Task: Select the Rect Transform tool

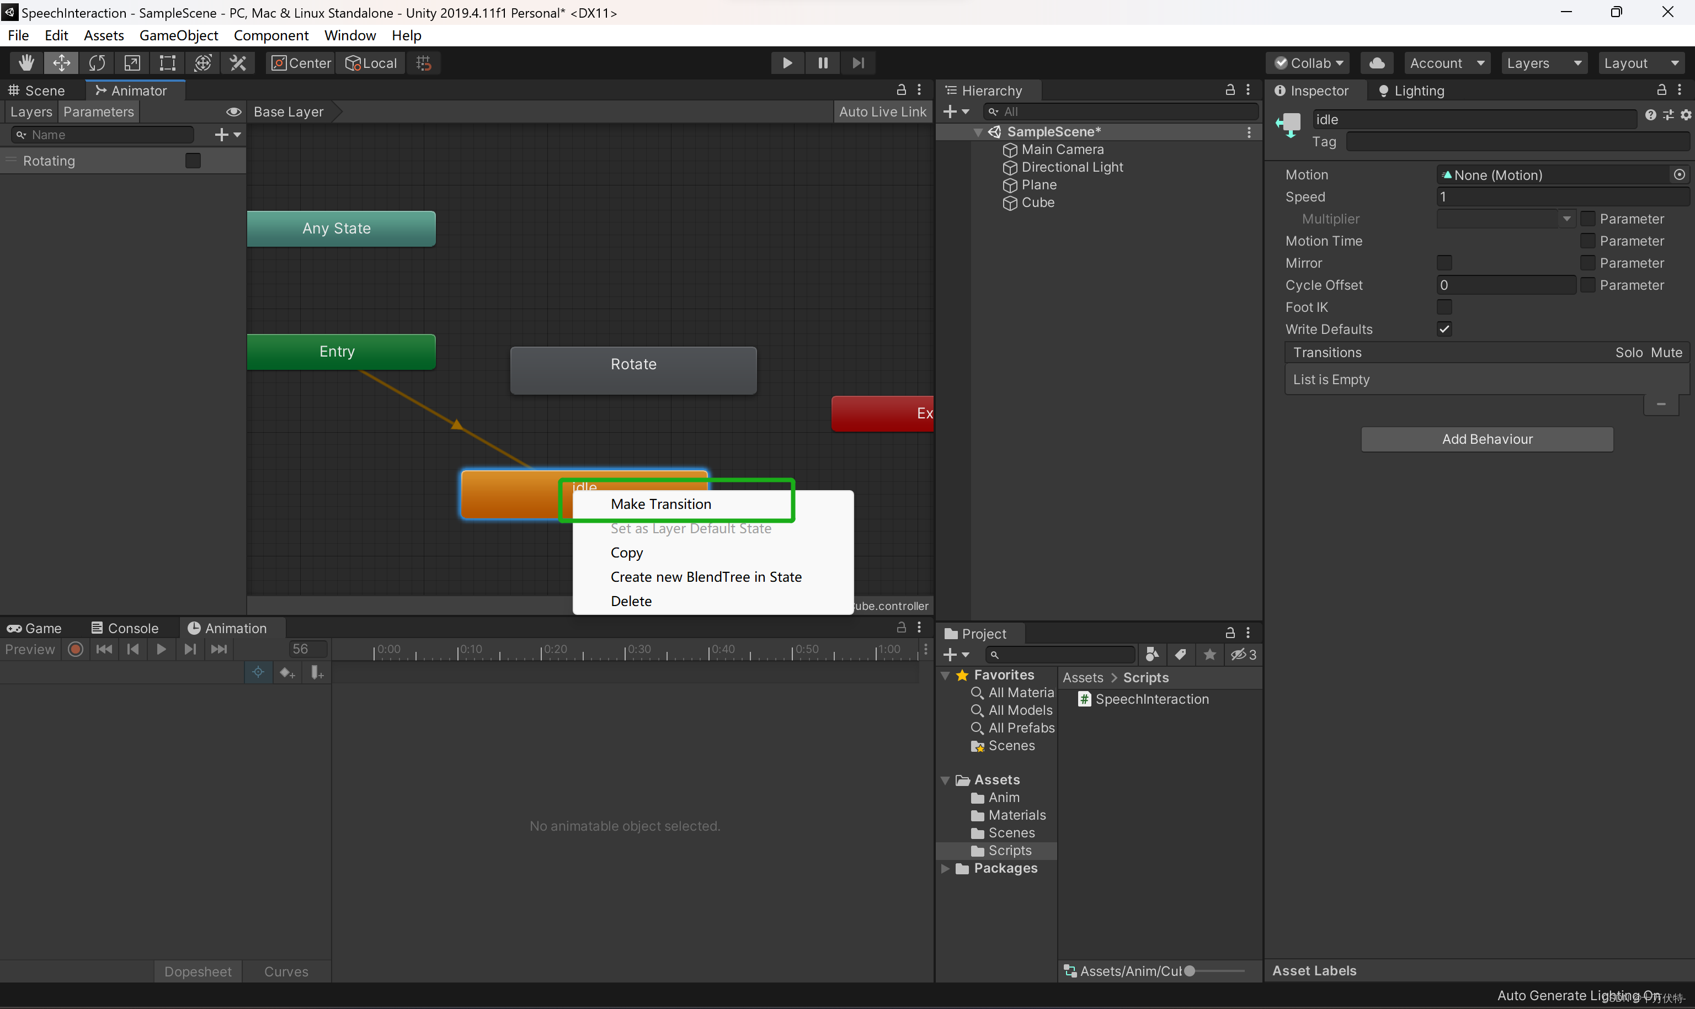Action: [x=167, y=63]
